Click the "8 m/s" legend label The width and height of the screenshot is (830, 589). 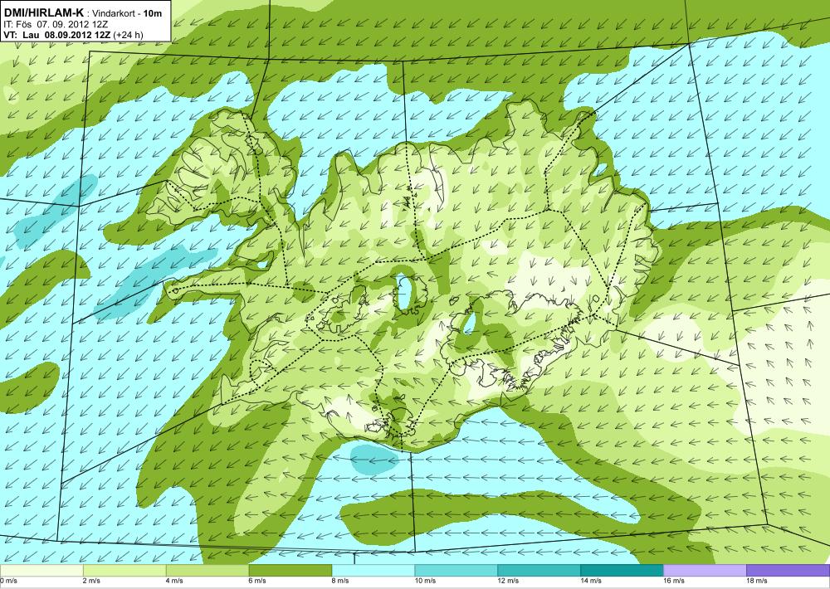tap(341, 581)
